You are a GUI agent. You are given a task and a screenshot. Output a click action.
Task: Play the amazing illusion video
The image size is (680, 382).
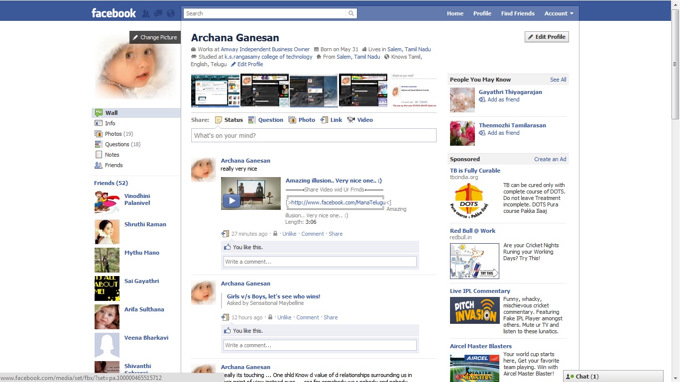point(231,201)
